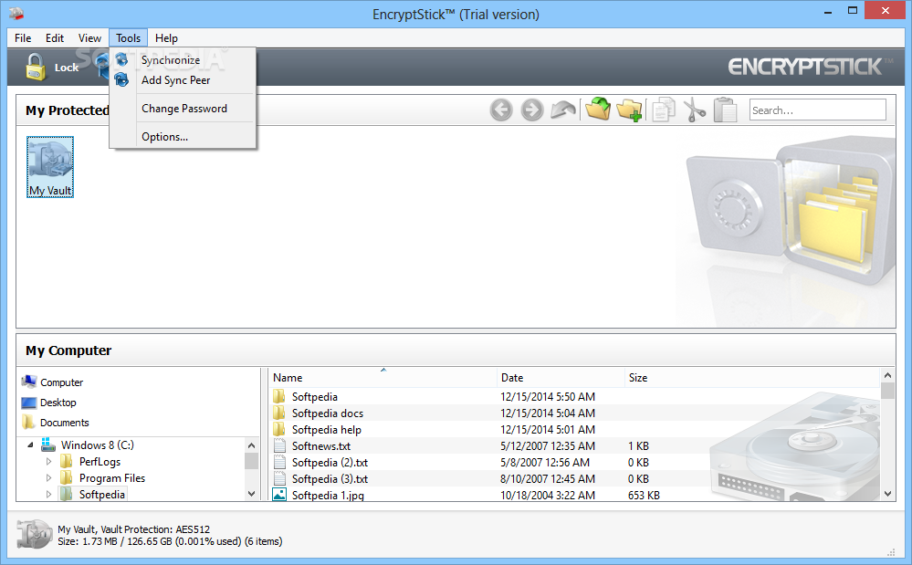Sort files by the Size column
The width and height of the screenshot is (912, 565).
click(751, 377)
